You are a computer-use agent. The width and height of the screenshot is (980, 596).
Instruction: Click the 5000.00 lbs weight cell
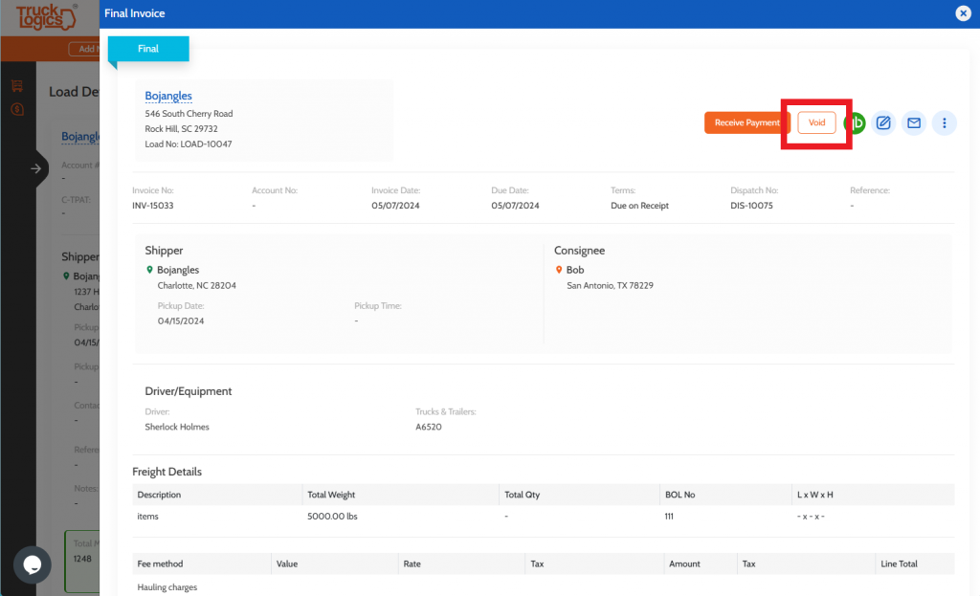pyautogui.click(x=332, y=516)
